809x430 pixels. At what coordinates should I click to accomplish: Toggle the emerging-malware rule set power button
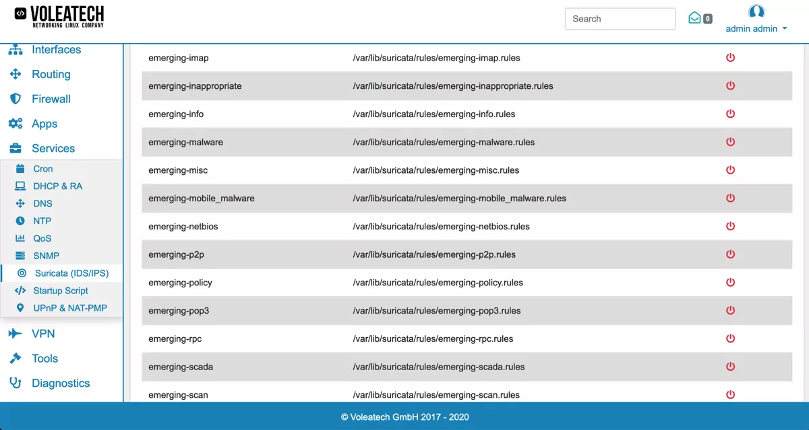coord(730,142)
